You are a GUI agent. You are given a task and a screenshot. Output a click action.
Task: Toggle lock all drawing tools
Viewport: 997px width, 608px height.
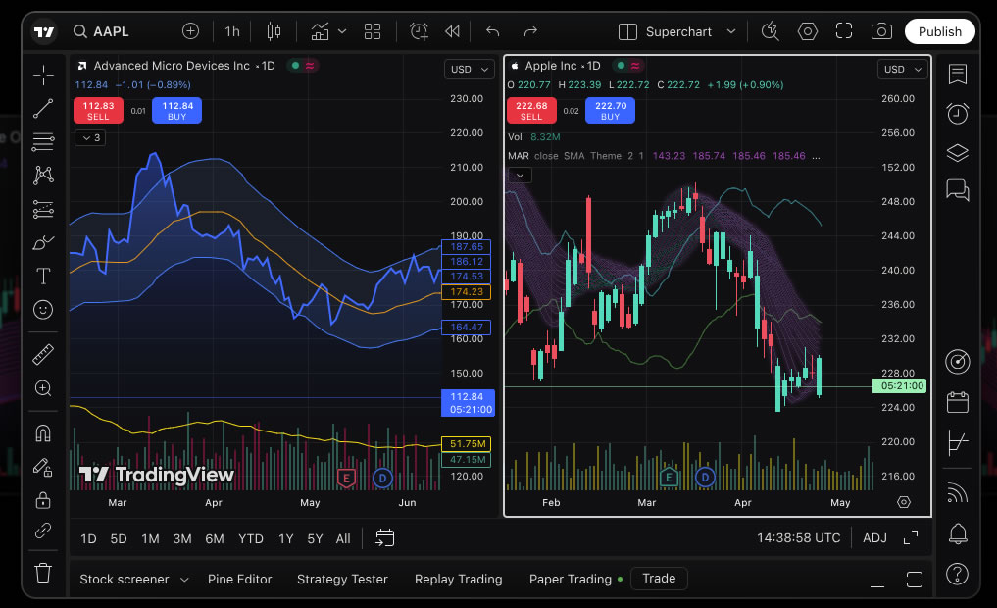click(43, 500)
